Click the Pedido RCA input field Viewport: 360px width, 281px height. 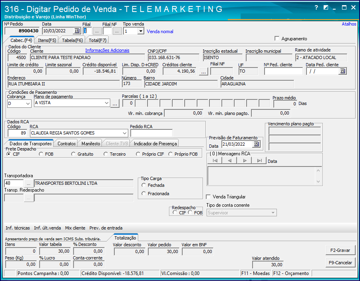point(151,133)
